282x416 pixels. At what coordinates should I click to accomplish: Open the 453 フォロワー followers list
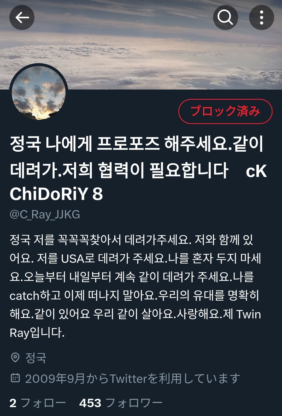click(x=121, y=403)
